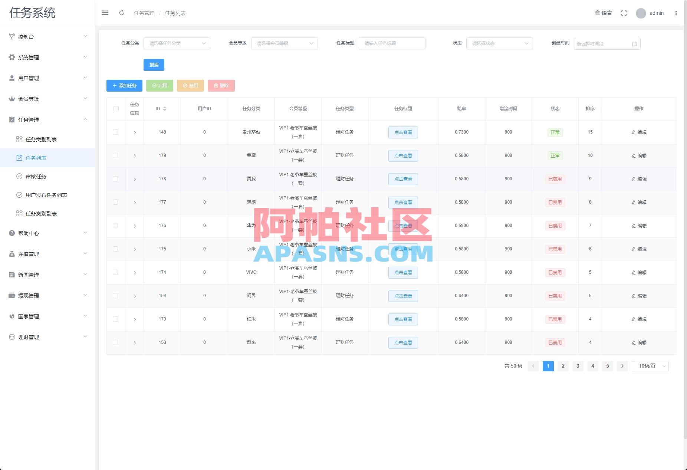
Task: Switch to 审核任务 menu item
Action: point(36,177)
